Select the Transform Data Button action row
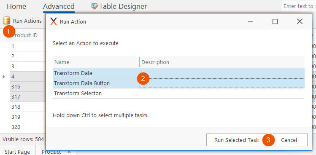 [178, 83]
